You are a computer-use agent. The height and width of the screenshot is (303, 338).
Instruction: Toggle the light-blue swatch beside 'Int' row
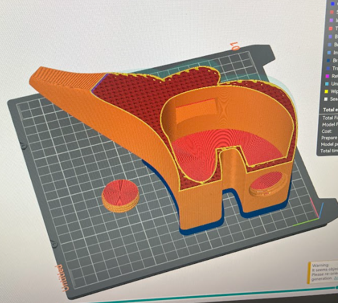pyautogui.click(x=329, y=53)
